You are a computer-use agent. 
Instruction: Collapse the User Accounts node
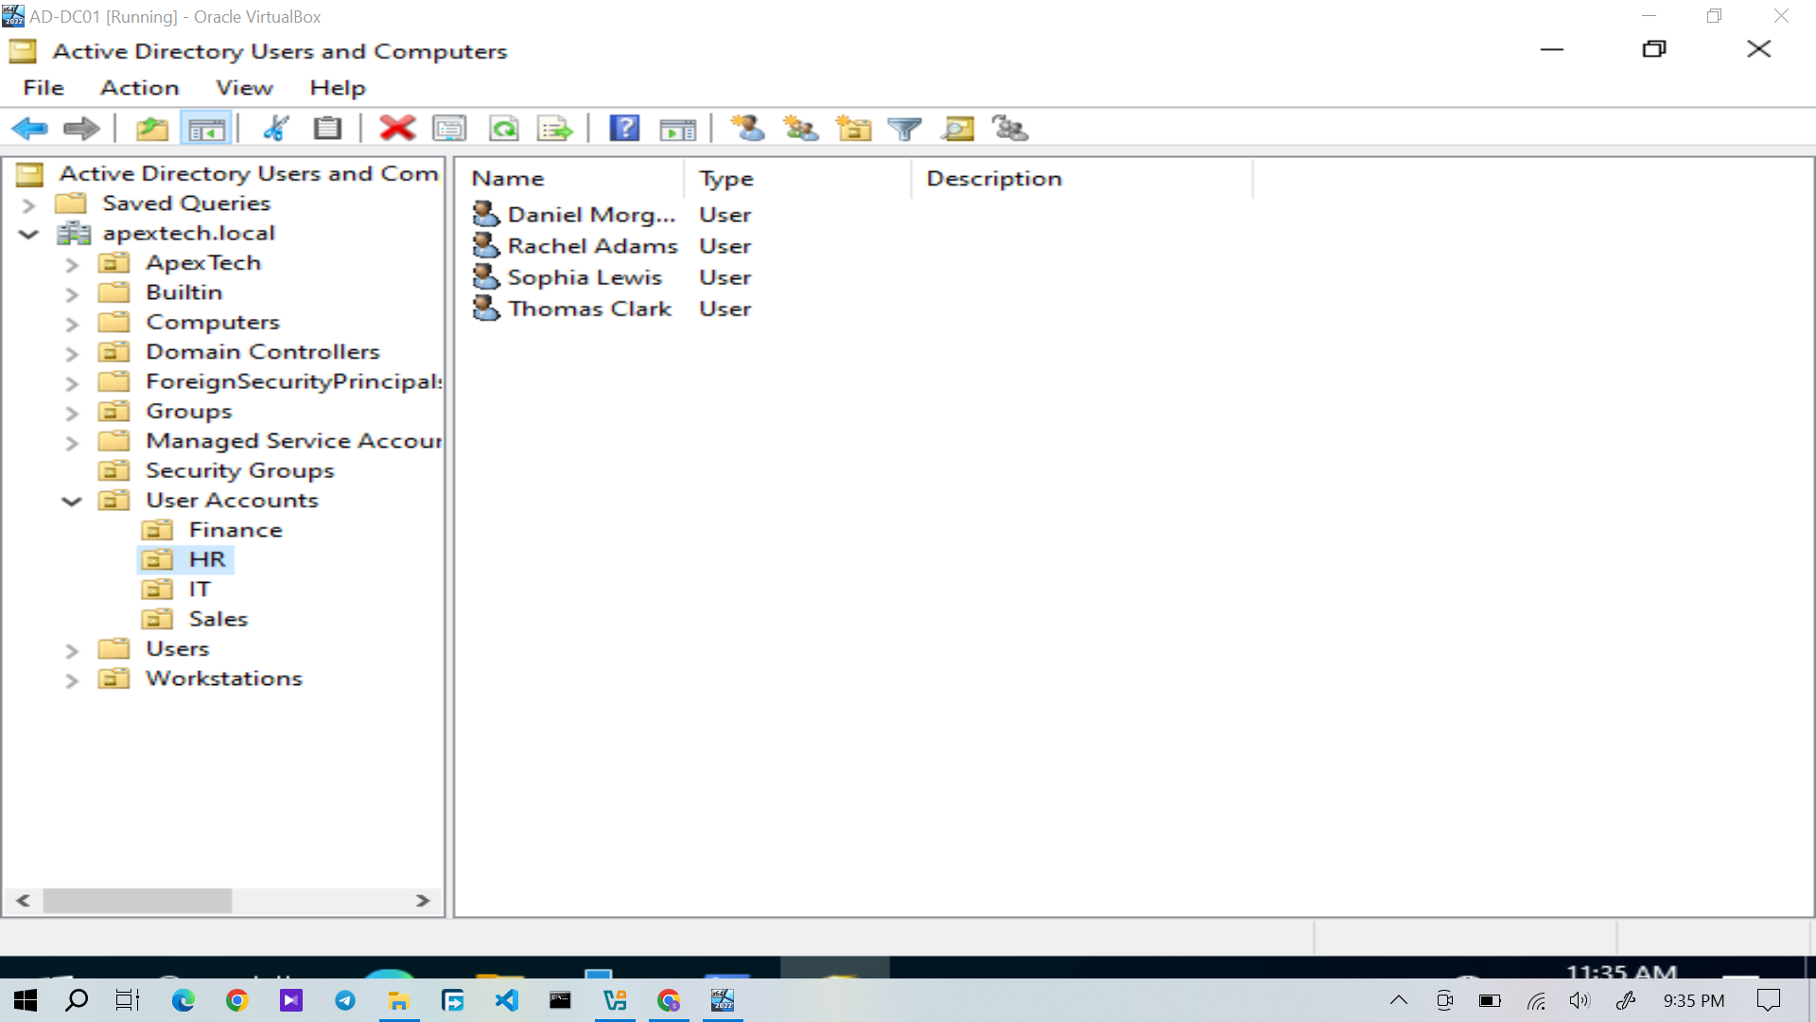(72, 502)
